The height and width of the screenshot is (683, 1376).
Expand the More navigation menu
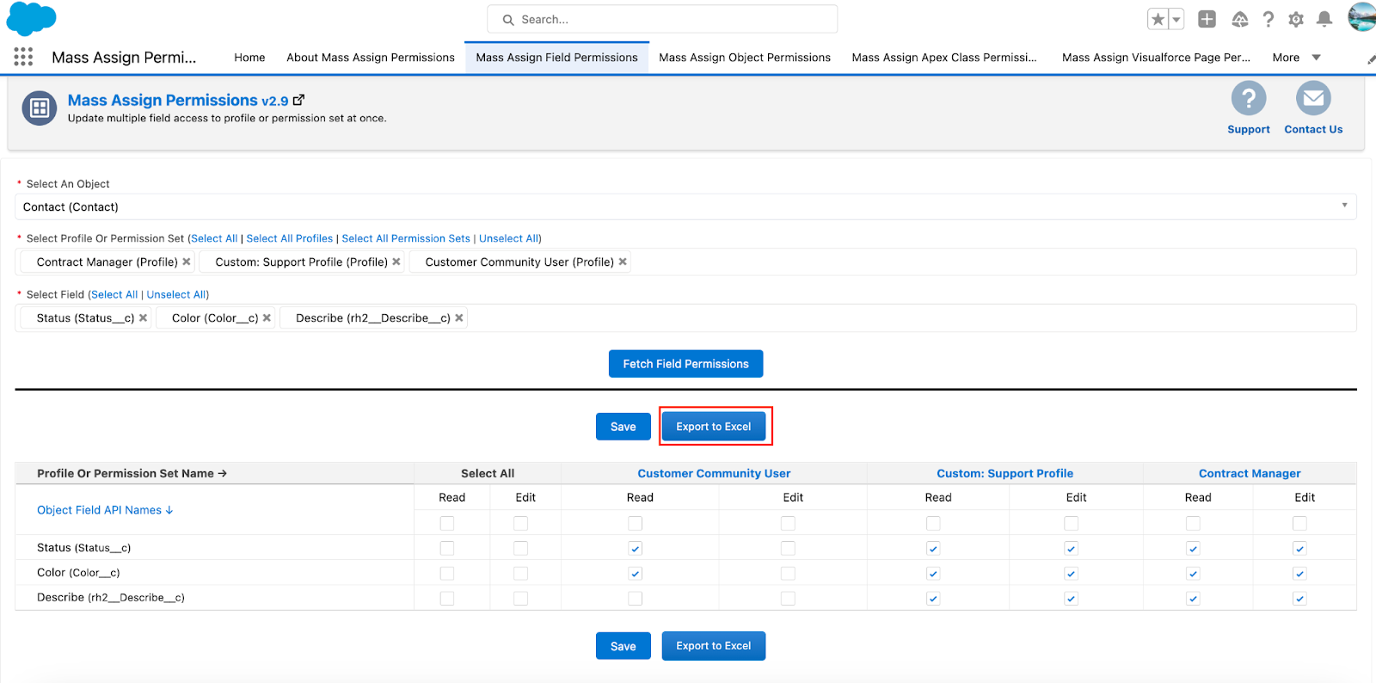click(x=1296, y=58)
